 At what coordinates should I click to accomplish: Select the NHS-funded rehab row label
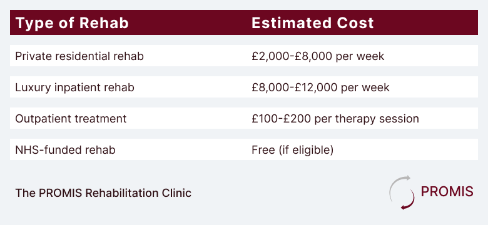point(65,150)
